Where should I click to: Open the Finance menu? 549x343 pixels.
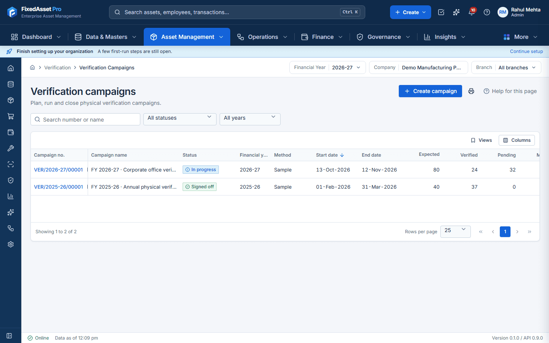click(322, 37)
